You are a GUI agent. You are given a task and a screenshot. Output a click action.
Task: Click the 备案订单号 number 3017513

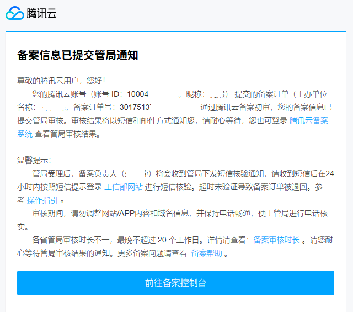(x=135, y=107)
